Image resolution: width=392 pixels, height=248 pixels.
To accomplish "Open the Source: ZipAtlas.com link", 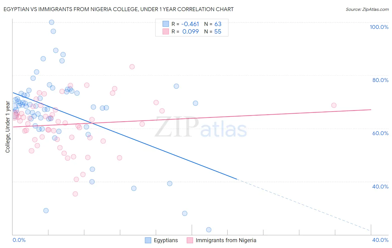I will click(367, 9).
